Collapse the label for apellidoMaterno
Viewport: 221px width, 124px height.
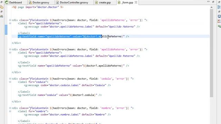tap(10, 23)
